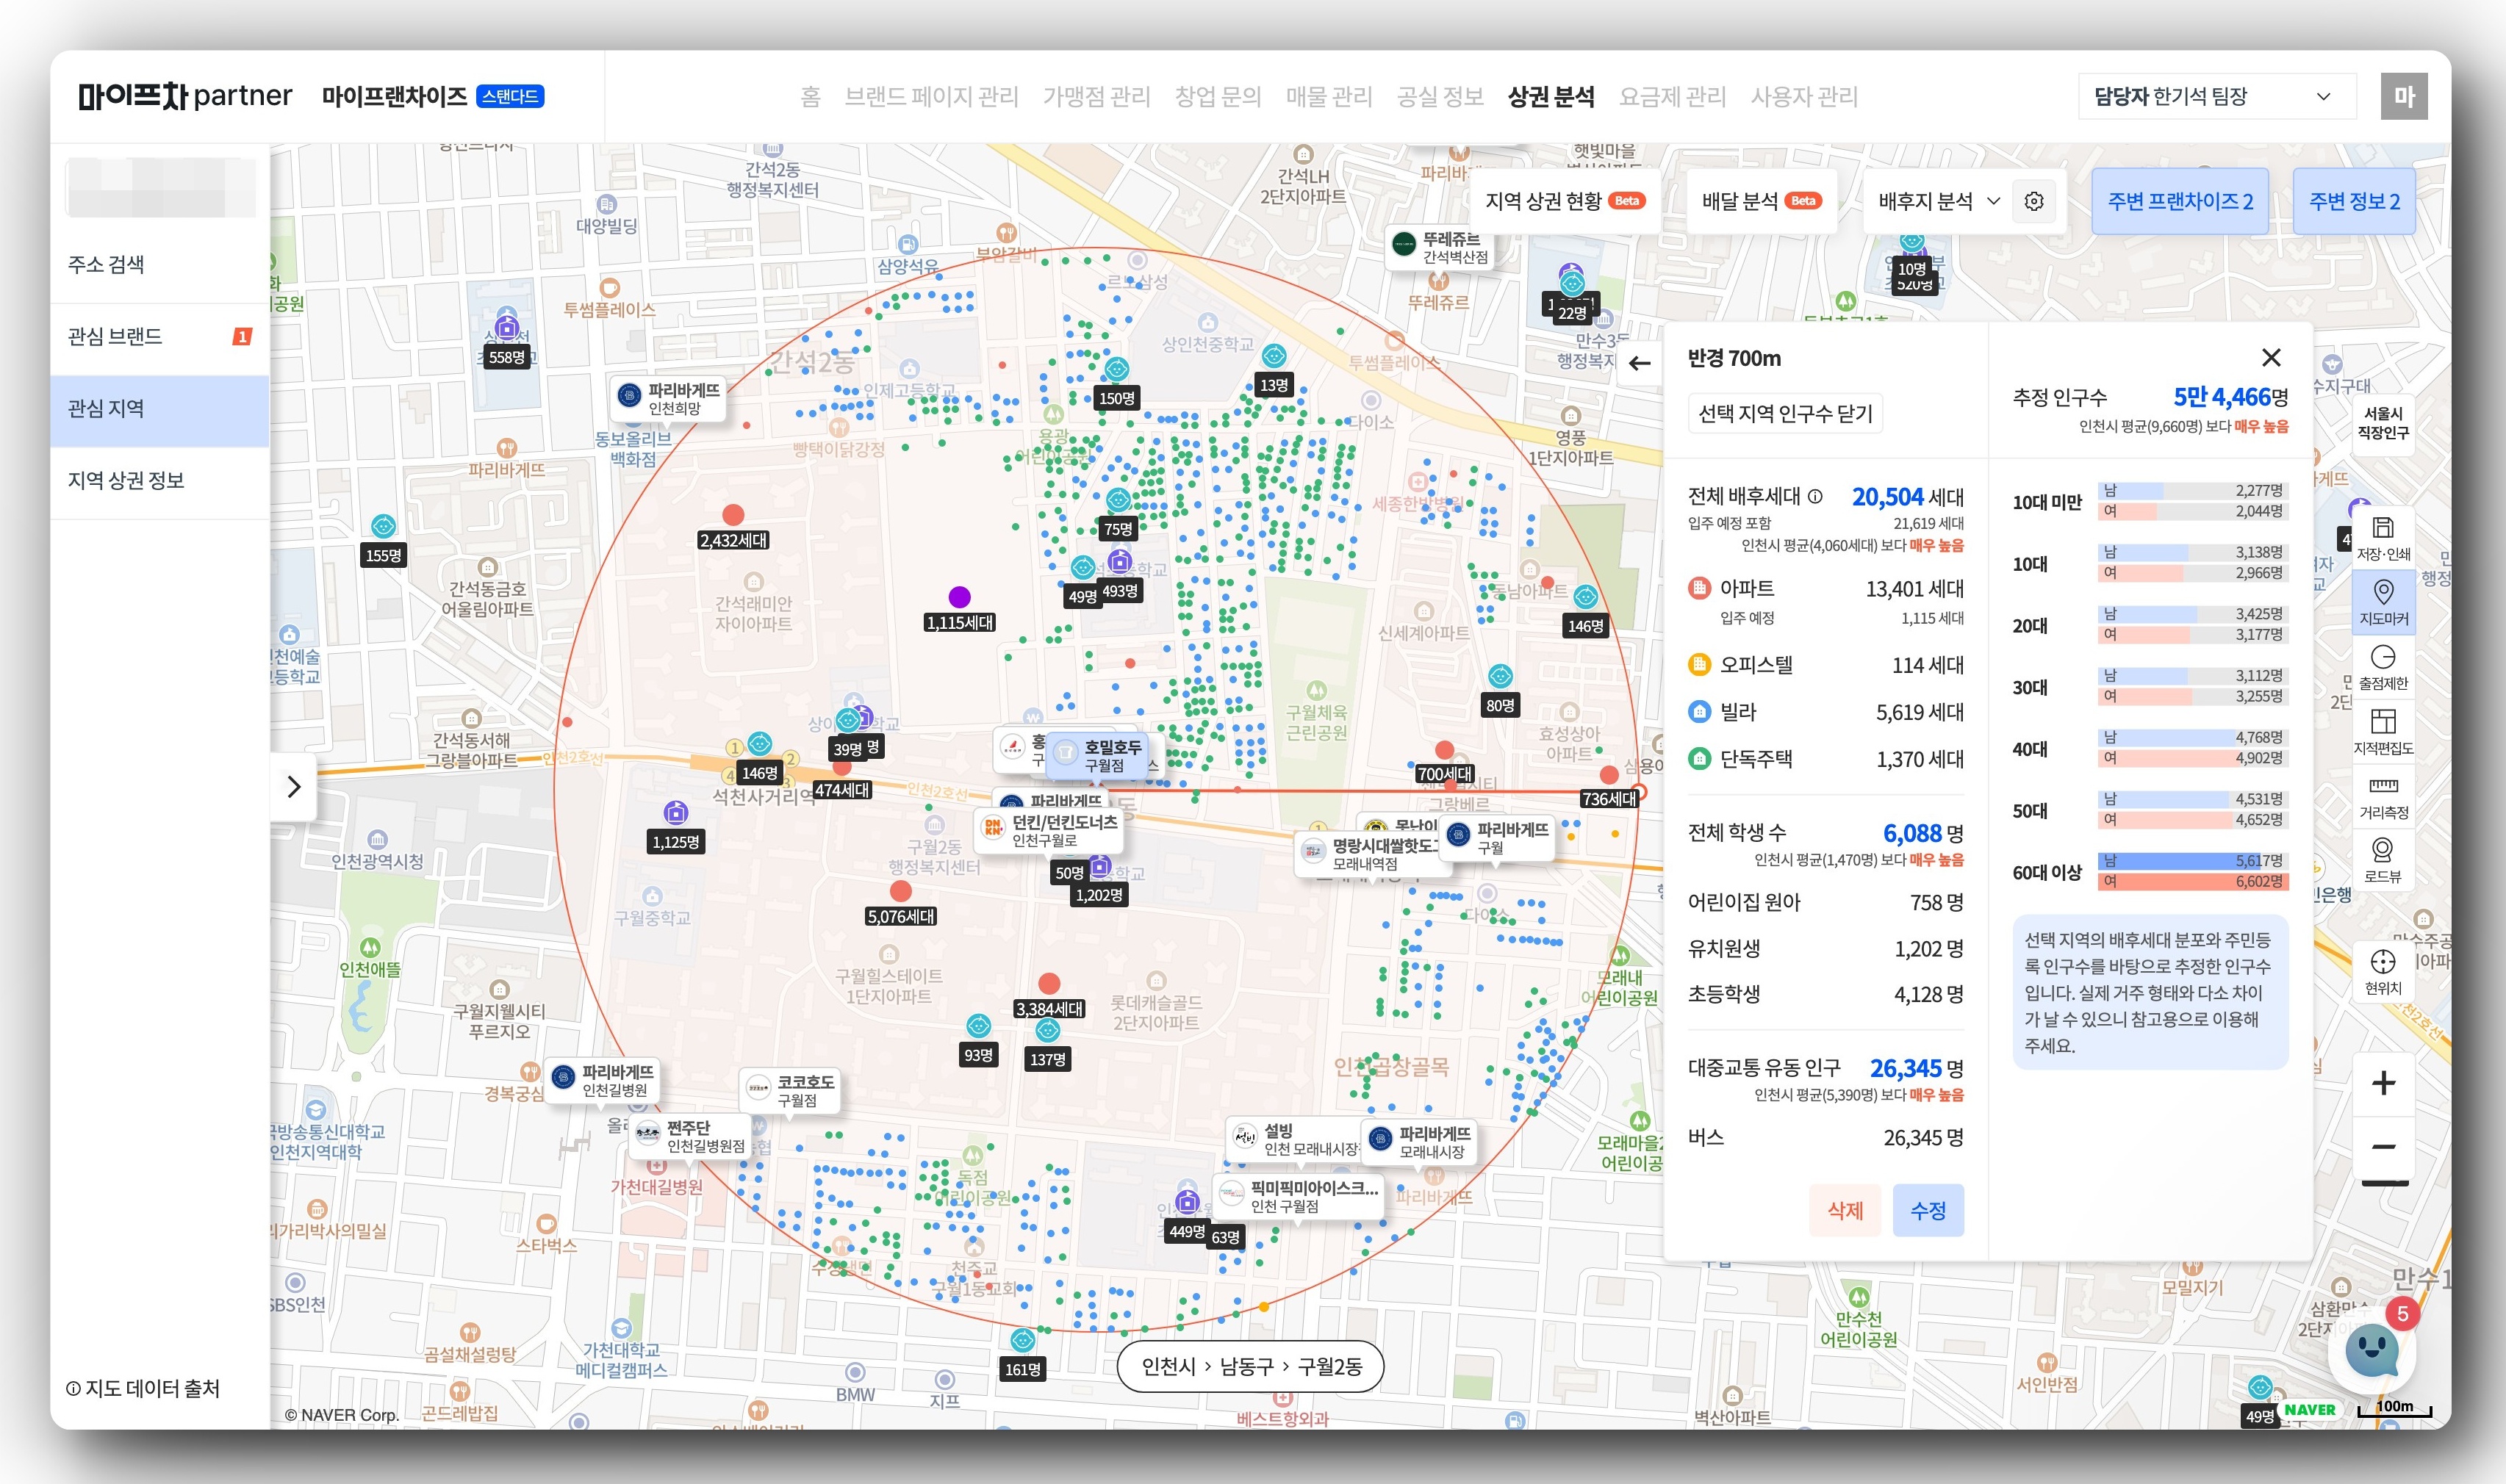Click the 2,432세대 red apartment marker
Screen dimensions: 2506x1484
click(x=733, y=515)
